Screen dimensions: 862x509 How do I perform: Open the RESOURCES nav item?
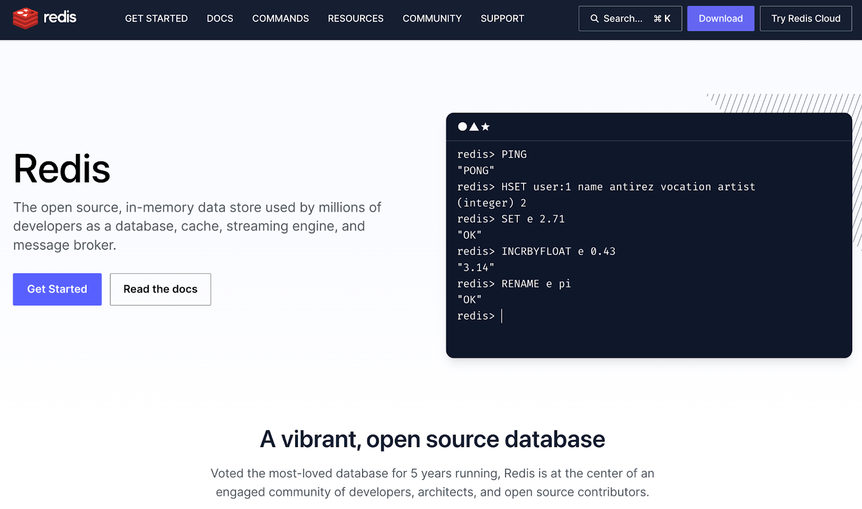[x=356, y=19]
